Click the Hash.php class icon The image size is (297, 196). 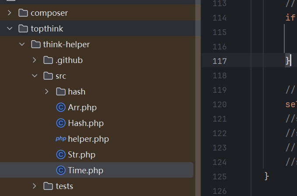(x=61, y=123)
